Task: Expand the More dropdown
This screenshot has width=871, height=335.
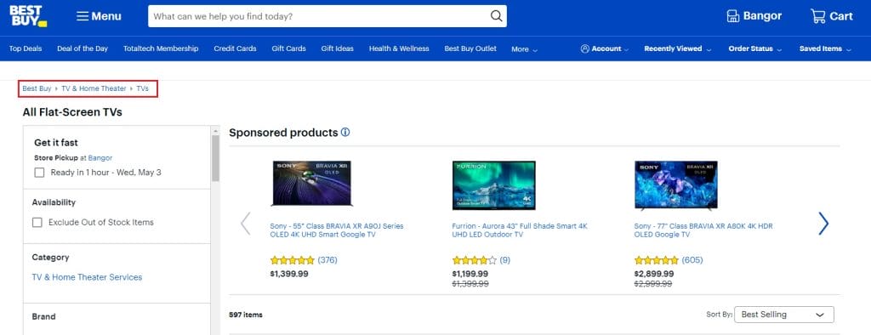Action: pos(524,49)
